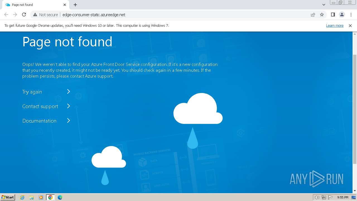
Task: Click the scrollbar down arrow
Action: [x=355, y=191]
